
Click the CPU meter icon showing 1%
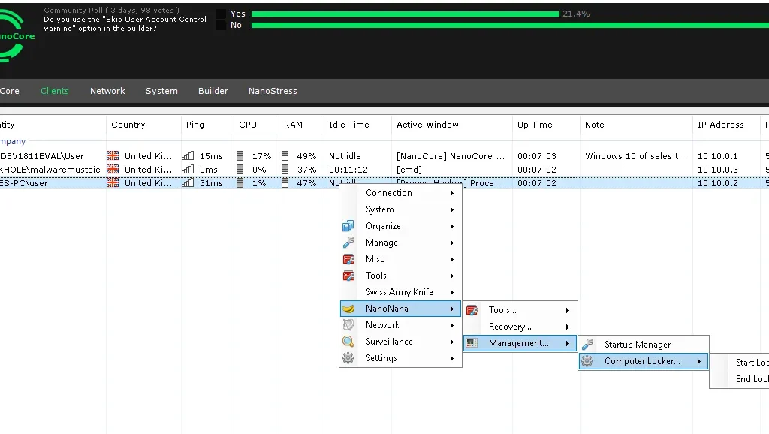[240, 183]
